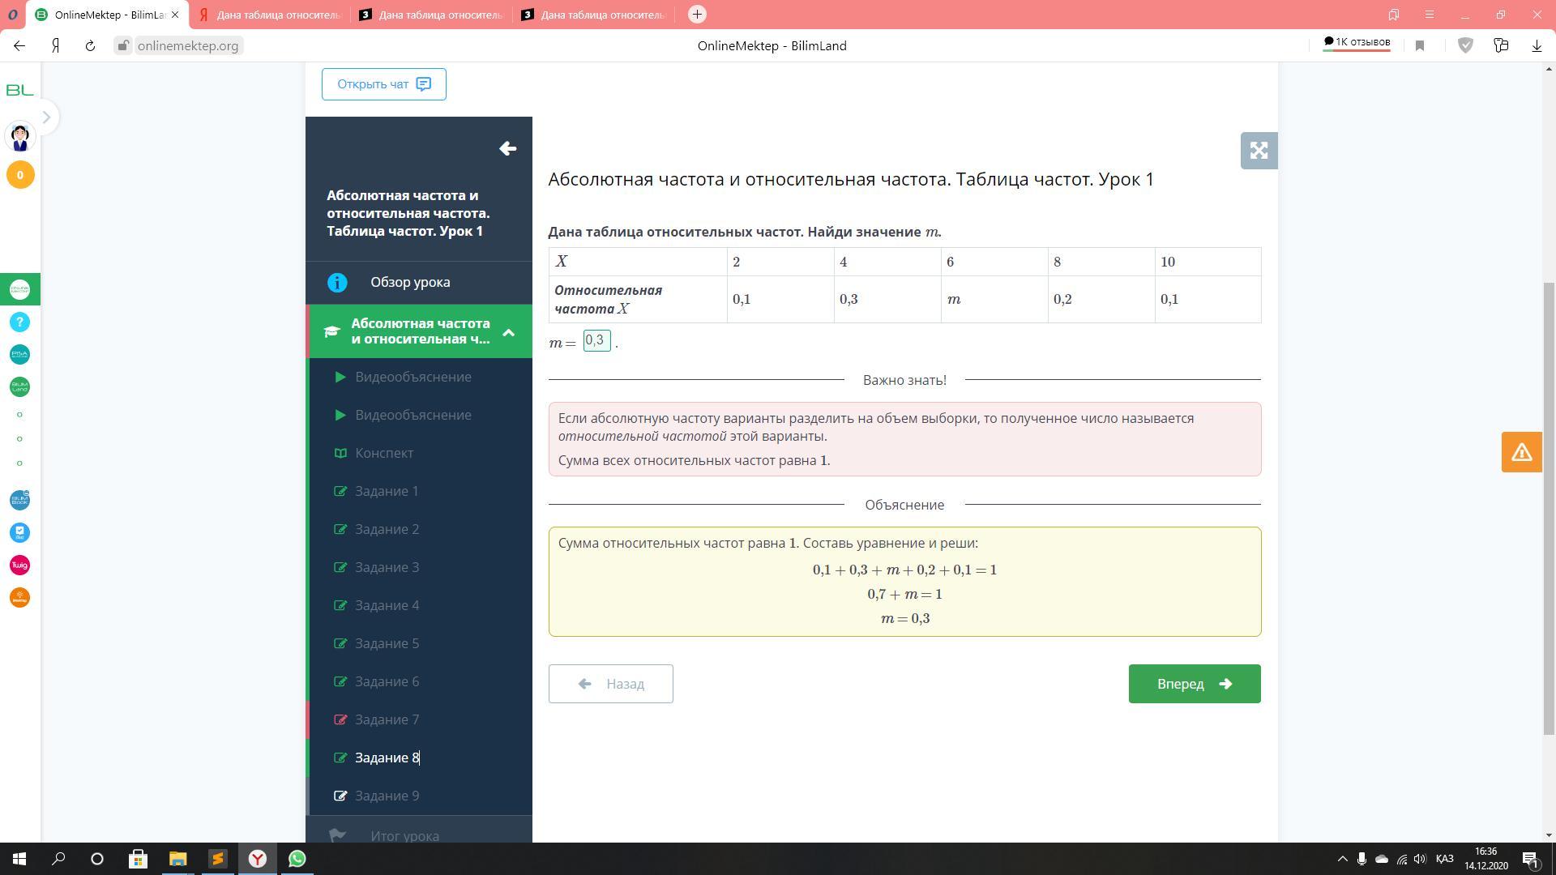Screen dimensions: 1556x875
Task: Open the Protect shield icon
Action: pos(1465,46)
